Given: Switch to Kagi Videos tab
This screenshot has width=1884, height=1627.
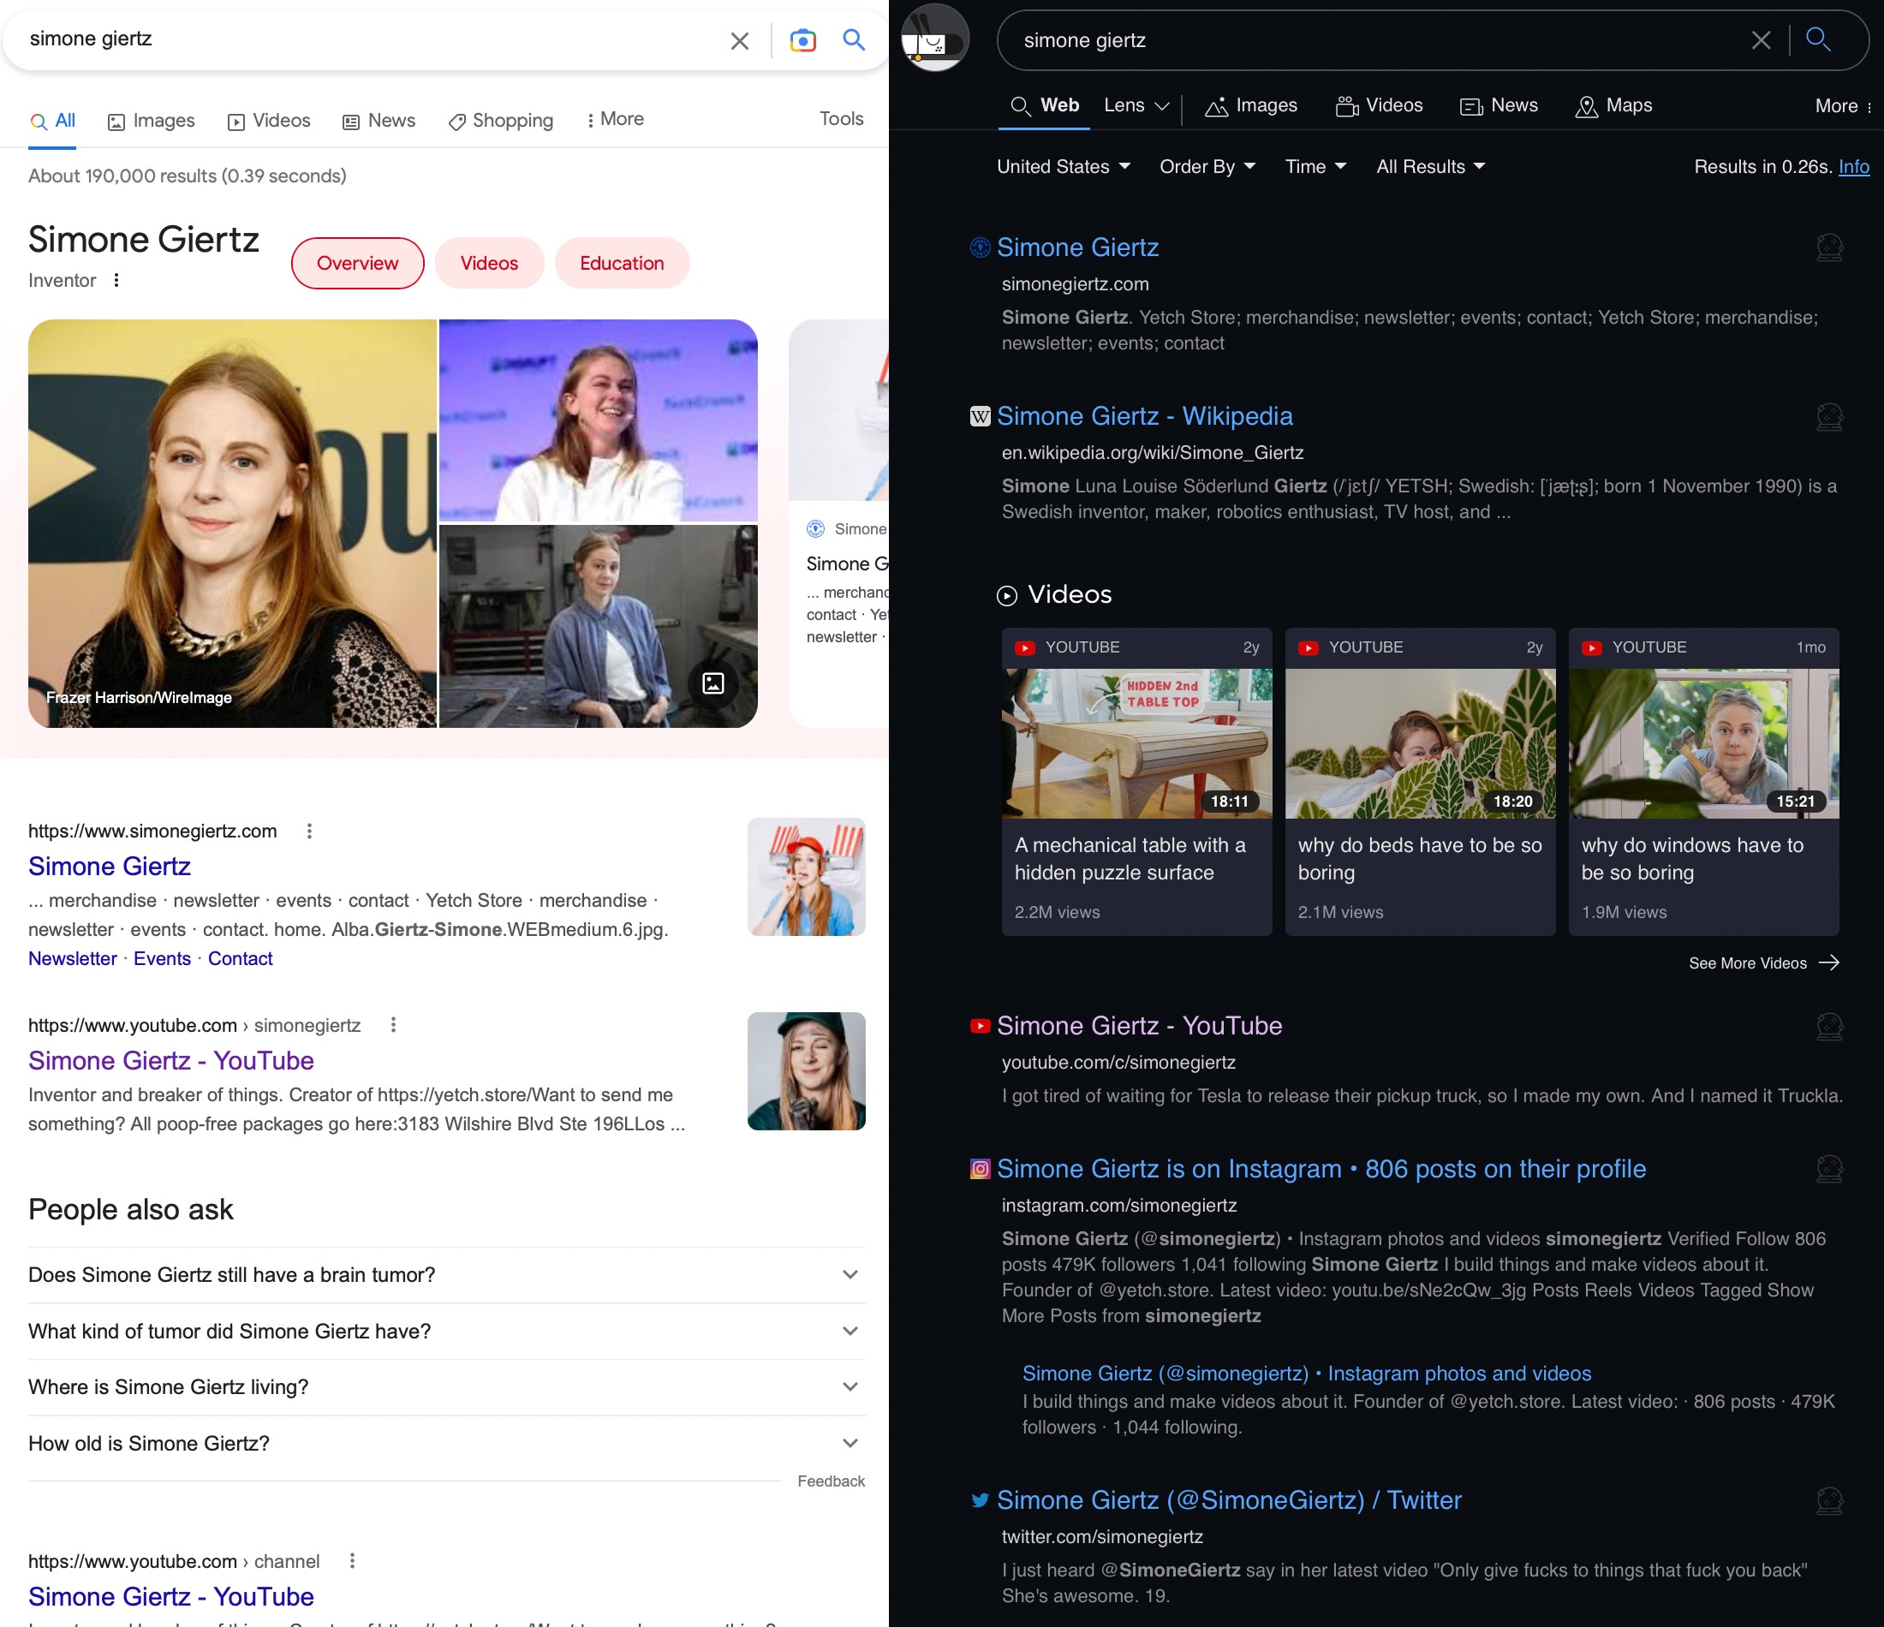Looking at the screenshot, I should tap(1380, 105).
